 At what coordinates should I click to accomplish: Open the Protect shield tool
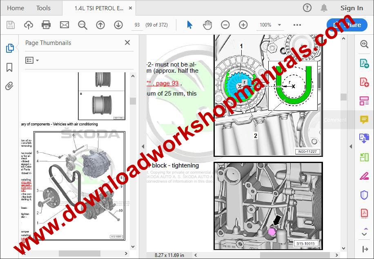pyautogui.click(x=364, y=195)
